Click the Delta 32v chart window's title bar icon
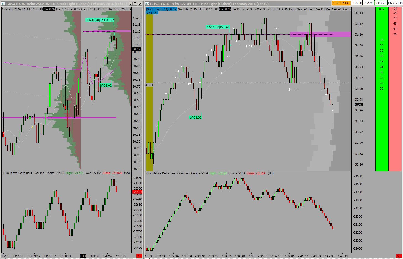This screenshot has width=403, height=259. (x=147, y=4)
